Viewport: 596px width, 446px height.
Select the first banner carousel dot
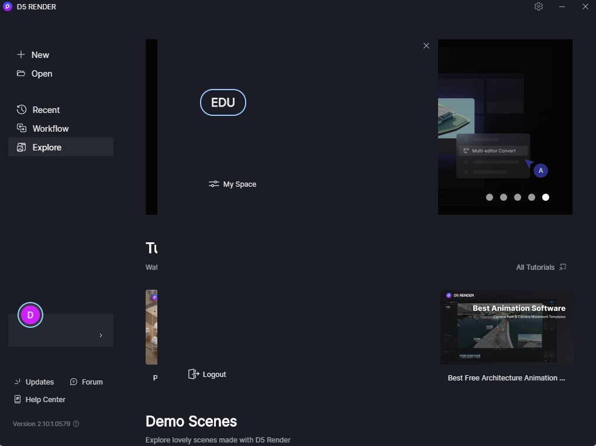(x=490, y=197)
